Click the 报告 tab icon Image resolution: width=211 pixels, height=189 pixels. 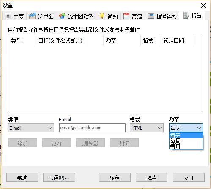point(186,15)
